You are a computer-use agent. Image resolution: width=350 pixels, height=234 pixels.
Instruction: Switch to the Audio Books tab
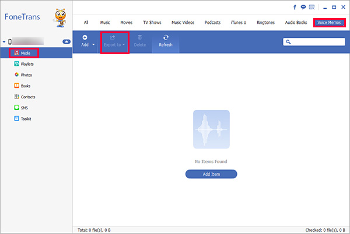[296, 23]
